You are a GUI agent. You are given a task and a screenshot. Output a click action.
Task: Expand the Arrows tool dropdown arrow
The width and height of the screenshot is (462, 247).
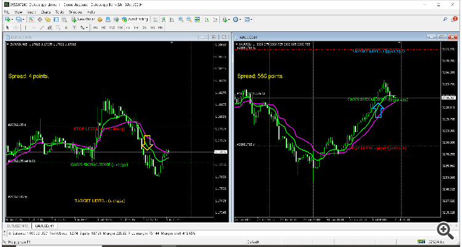(87, 28)
